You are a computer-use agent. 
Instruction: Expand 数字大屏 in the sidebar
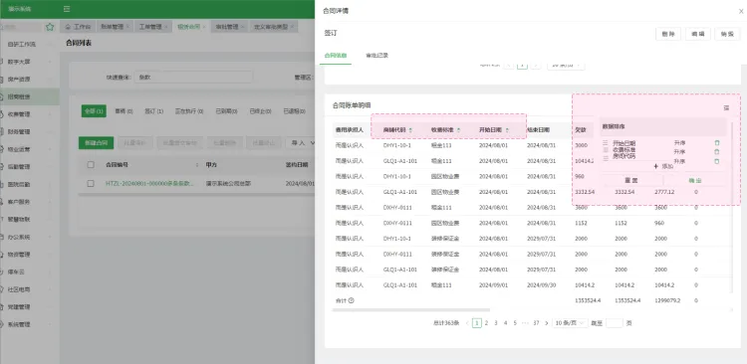(30, 62)
